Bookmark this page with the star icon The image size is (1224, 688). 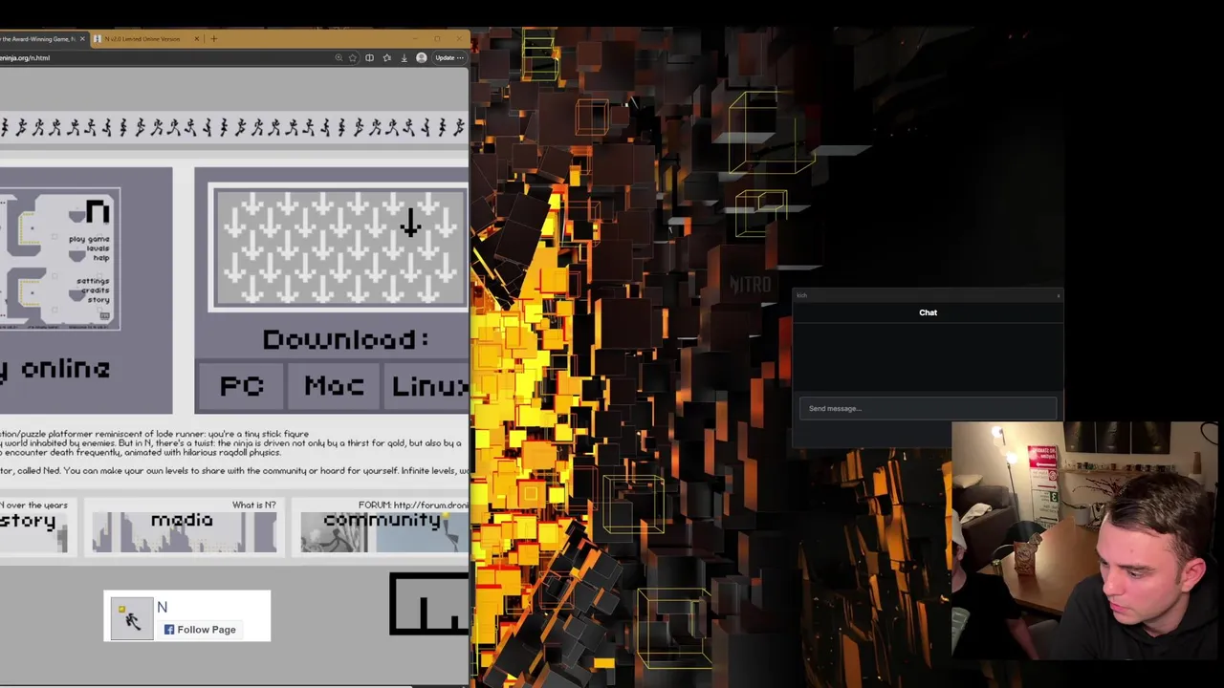coord(353,57)
